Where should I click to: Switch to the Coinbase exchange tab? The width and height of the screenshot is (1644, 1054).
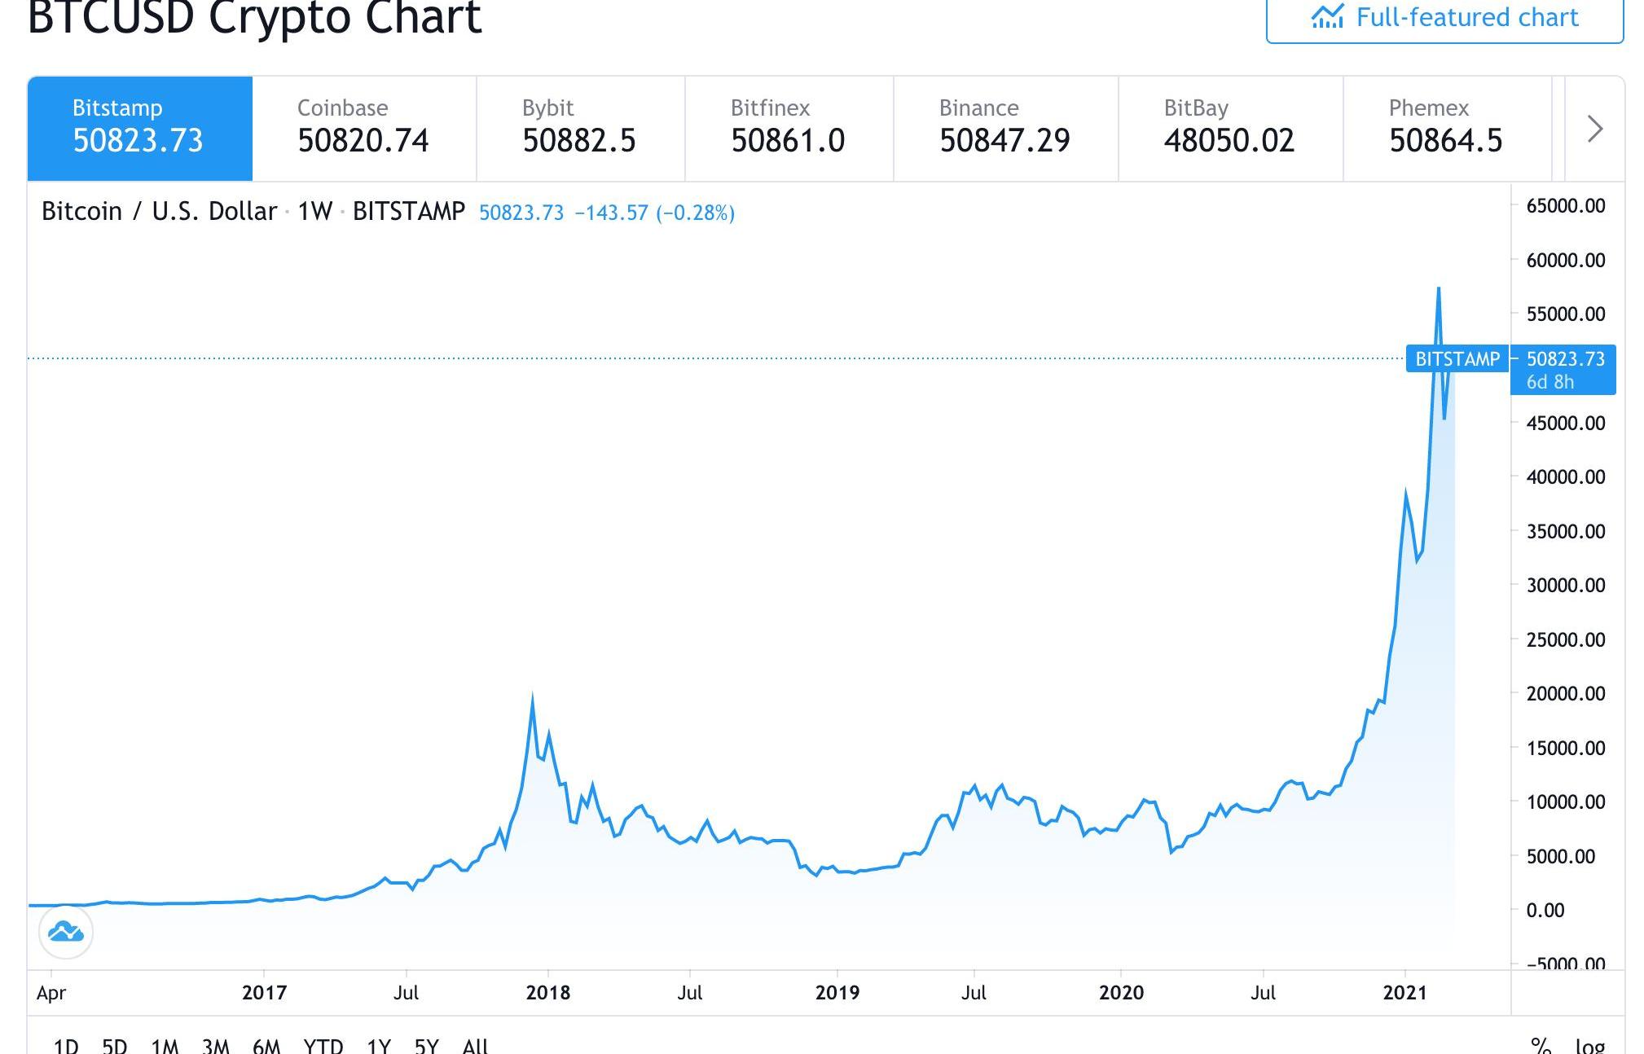(x=363, y=128)
